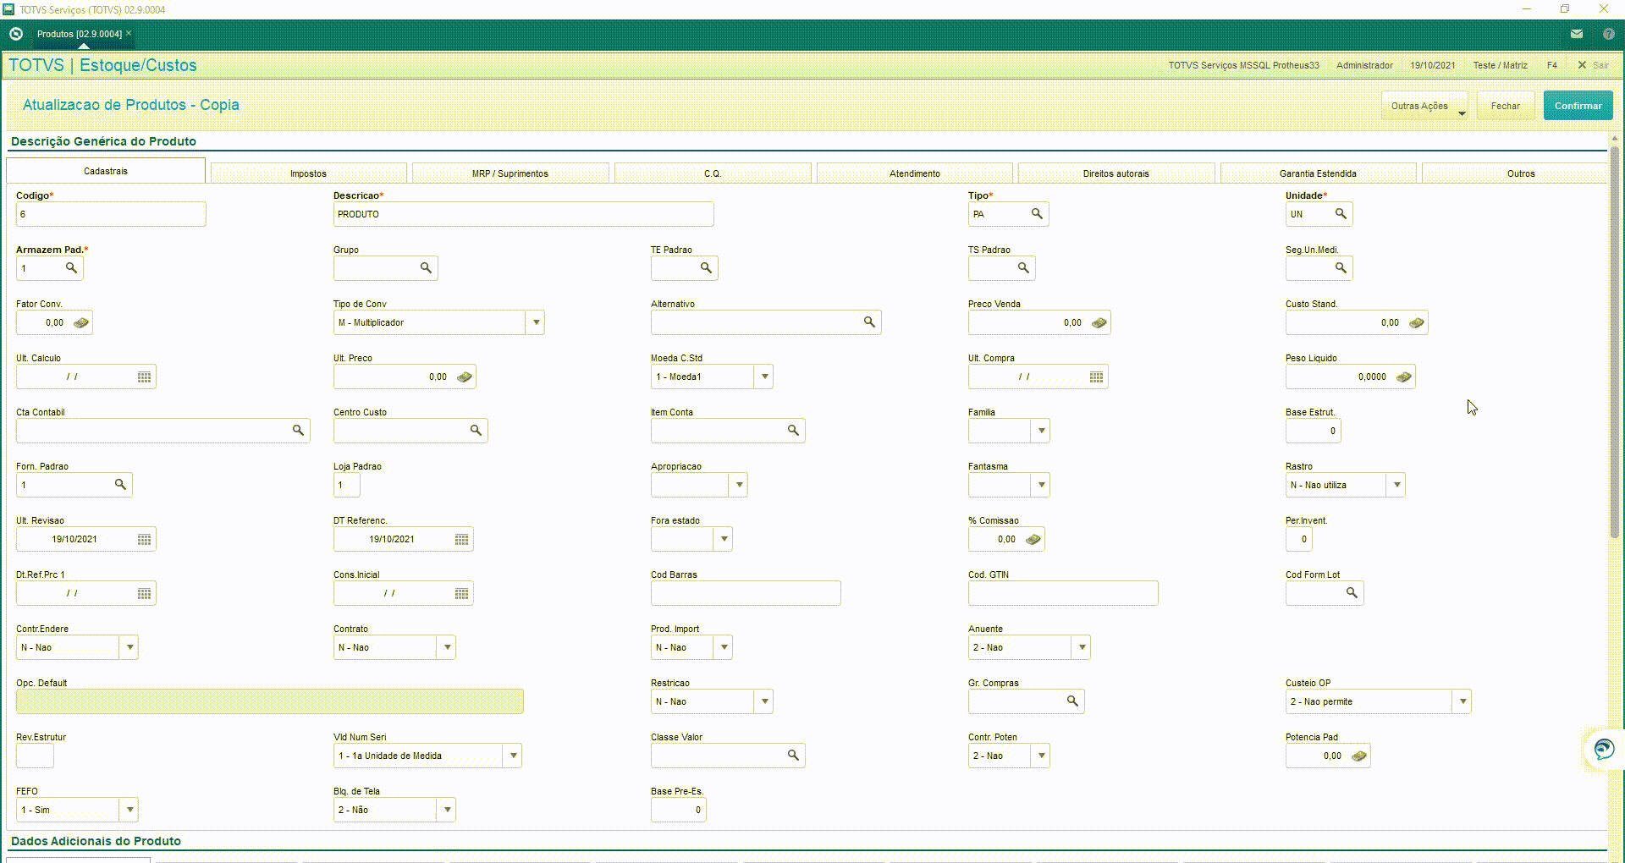Close the Produtos [02.9.0004] tab

click(129, 33)
